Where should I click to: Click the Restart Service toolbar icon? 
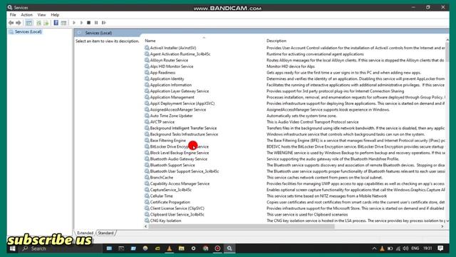(104, 23)
